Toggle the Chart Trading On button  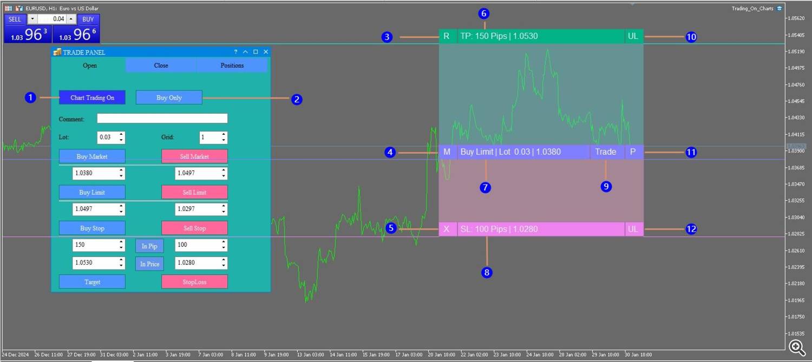(x=92, y=97)
